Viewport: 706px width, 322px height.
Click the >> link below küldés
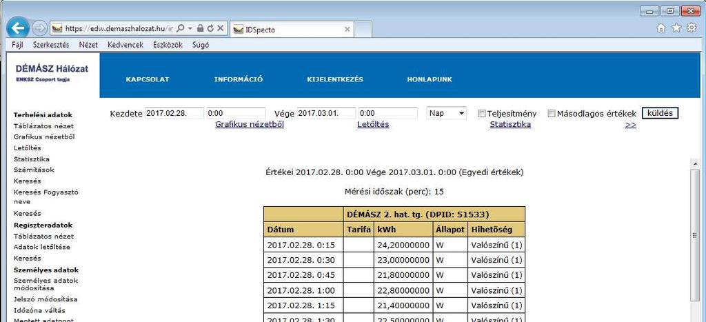(631, 124)
